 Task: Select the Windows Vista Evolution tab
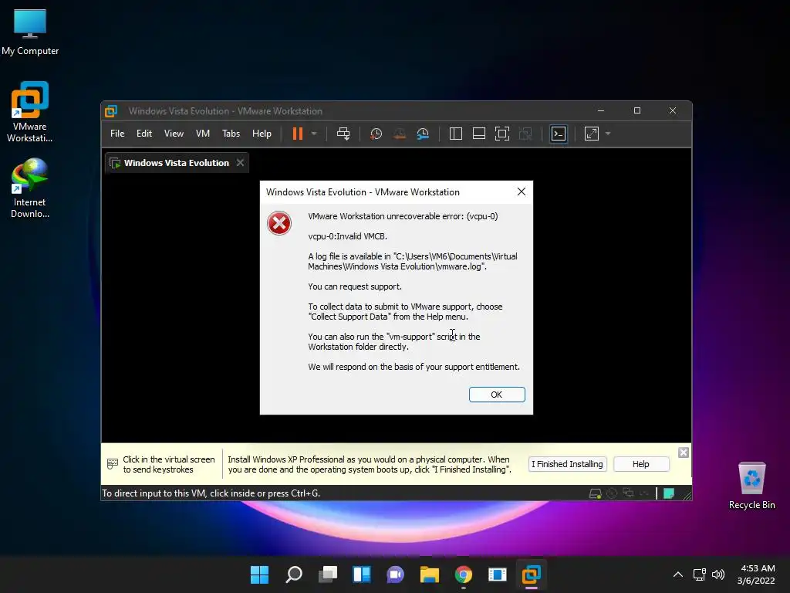177,163
